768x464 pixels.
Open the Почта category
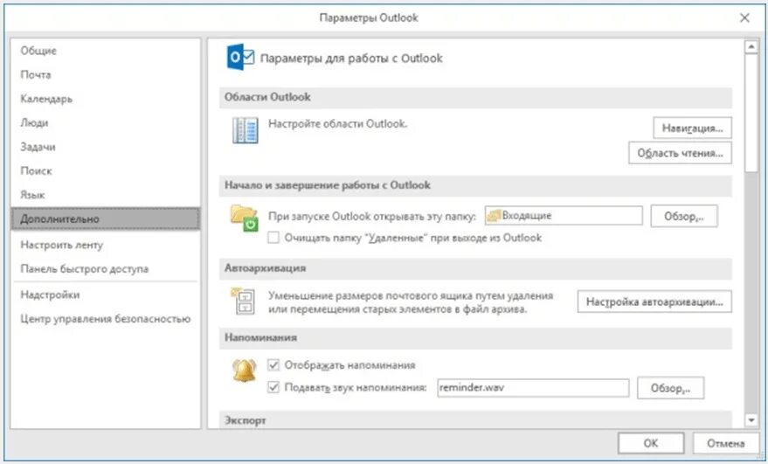click(x=106, y=75)
